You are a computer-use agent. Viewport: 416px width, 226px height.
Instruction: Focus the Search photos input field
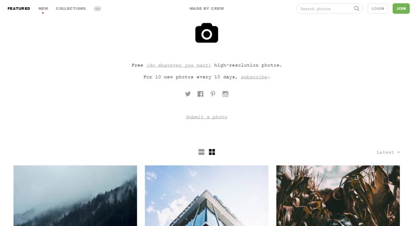pyautogui.click(x=326, y=9)
